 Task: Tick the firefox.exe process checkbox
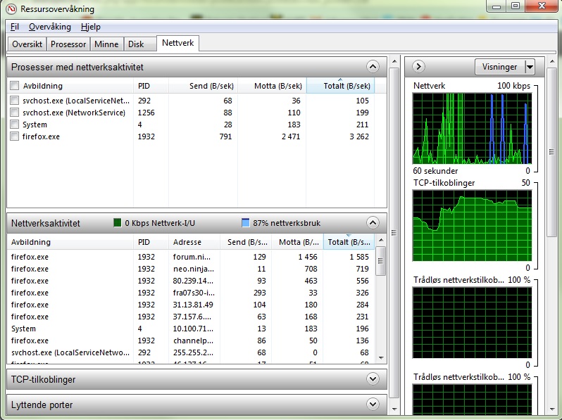click(x=14, y=136)
